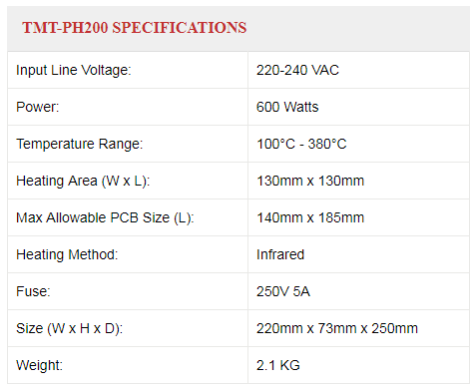Click the 220mm x 73mm x 250mm value
Viewport: 475px width, 391px height.
(x=337, y=328)
